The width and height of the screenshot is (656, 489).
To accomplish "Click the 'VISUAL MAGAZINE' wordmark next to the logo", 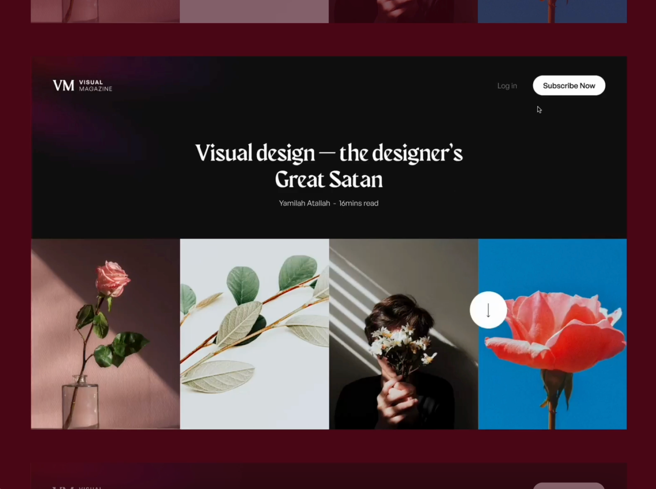I will pyautogui.click(x=96, y=86).
